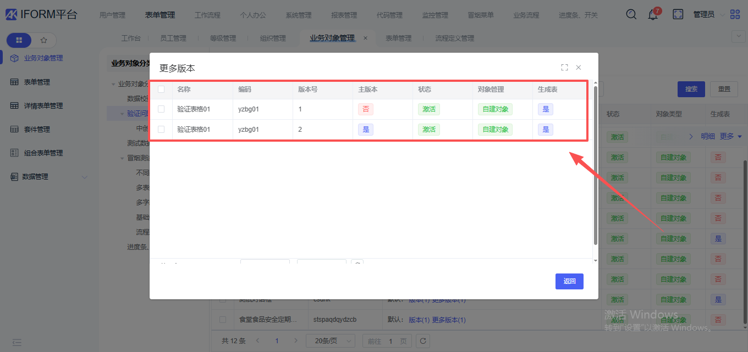Switch to the 表单管理 tab
This screenshot has height=352, width=748.
tap(398, 38)
